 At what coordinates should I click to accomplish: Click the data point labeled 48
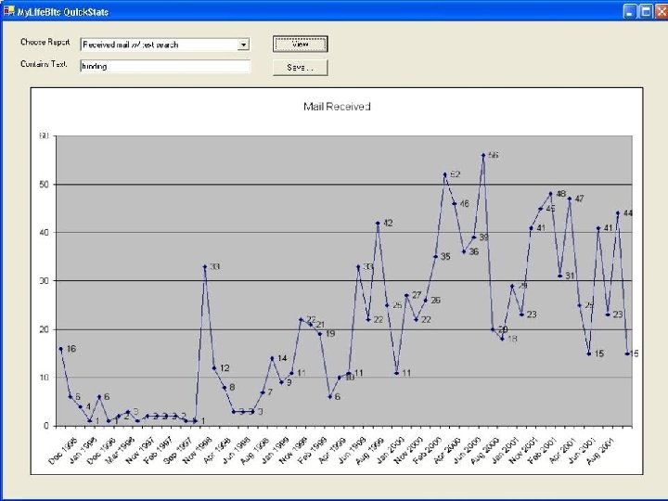(550, 194)
